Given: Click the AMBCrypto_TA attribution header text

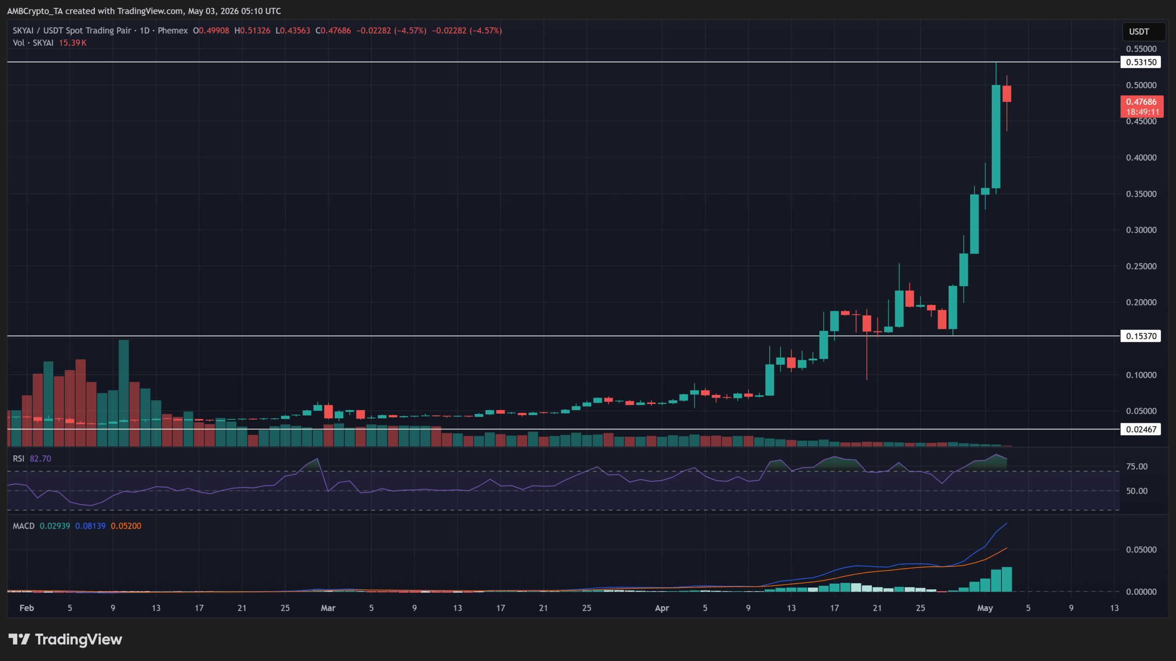Looking at the screenshot, I should click(x=144, y=11).
